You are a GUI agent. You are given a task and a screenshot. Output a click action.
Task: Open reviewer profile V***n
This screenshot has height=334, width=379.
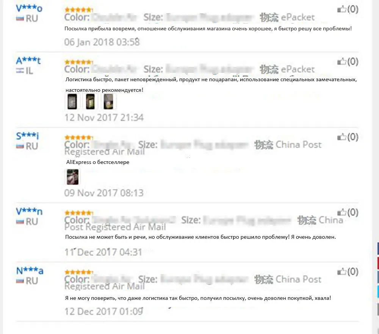(x=29, y=211)
